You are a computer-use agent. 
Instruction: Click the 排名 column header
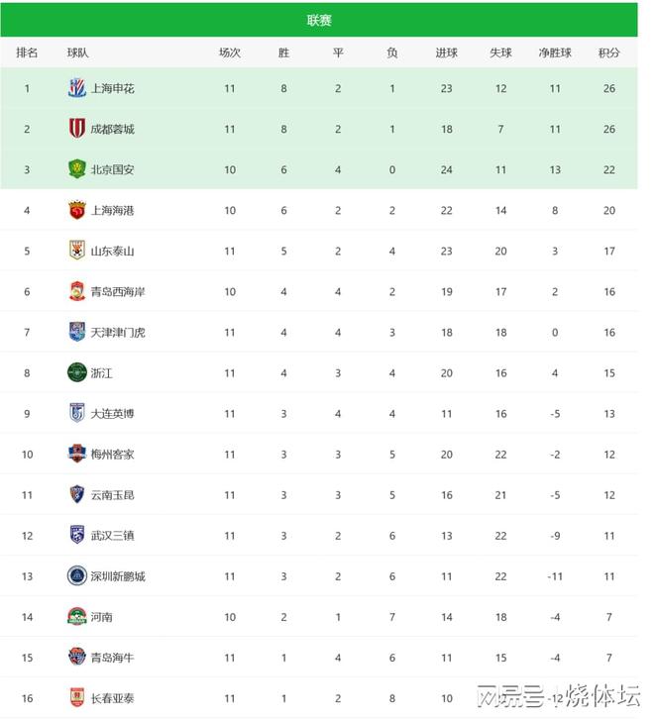pyautogui.click(x=27, y=52)
